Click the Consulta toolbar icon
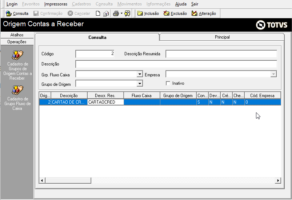 click(9, 13)
